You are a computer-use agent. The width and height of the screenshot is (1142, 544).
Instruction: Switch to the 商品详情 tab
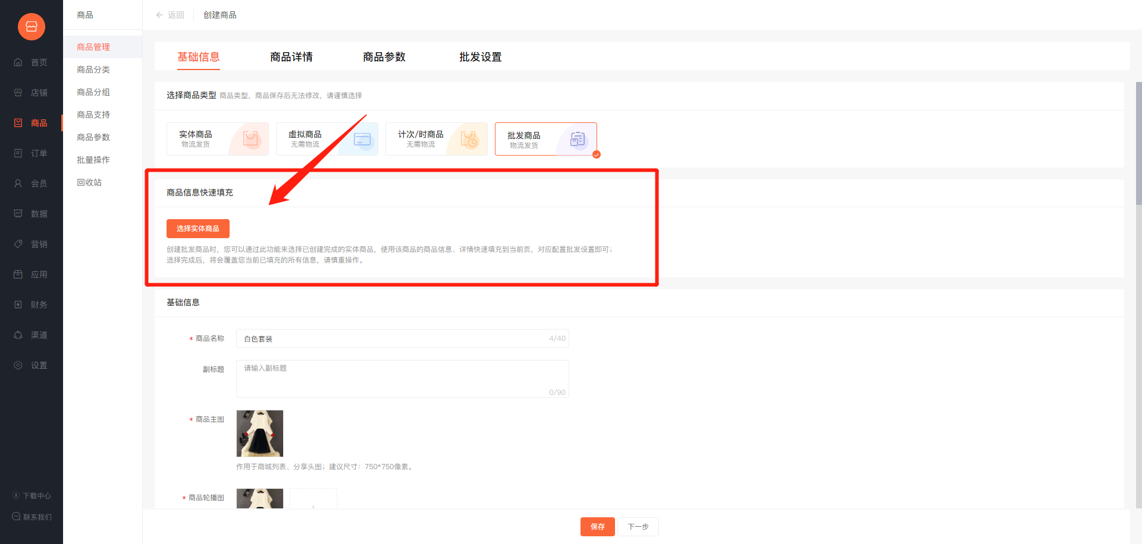pyautogui.click(x=291, y=57)
